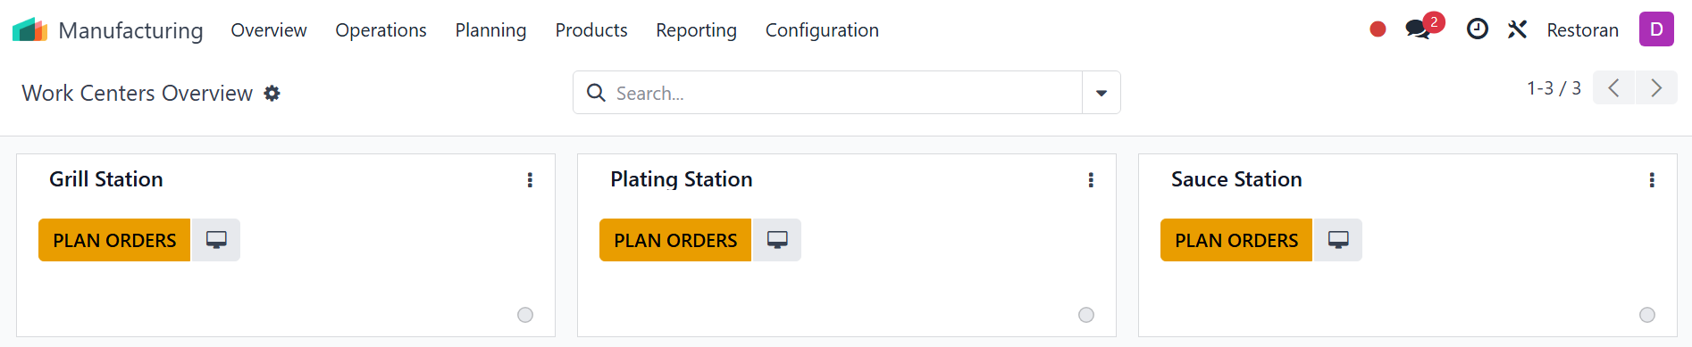Open the activities clock icon
1692x347 pixels.
point(1478,29)
